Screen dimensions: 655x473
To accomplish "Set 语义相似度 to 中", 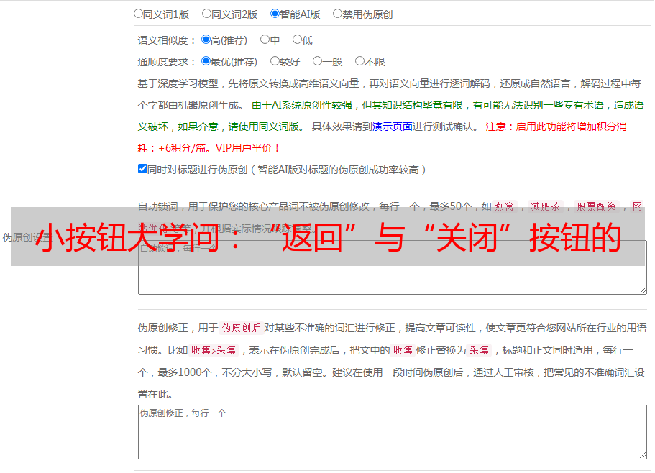I will point(265,40).
